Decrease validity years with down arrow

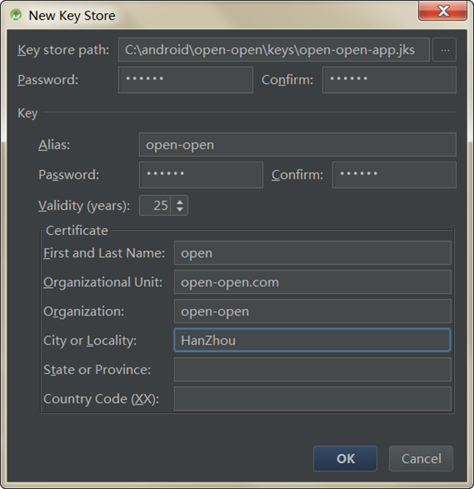pyautogui.click(x=179, y=210)
